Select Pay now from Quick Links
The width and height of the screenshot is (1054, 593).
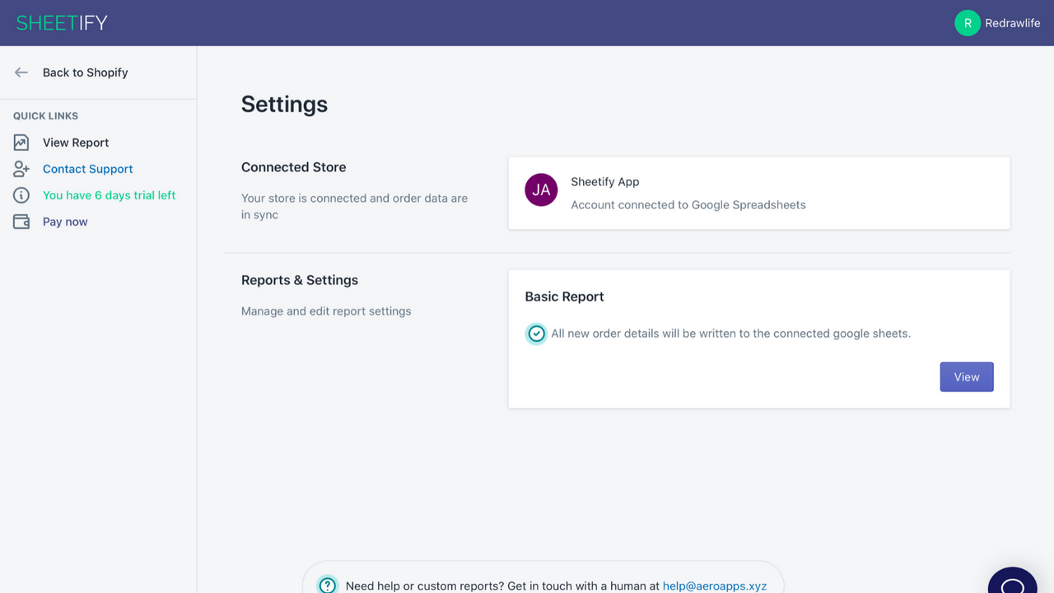[x=64, y=221]
